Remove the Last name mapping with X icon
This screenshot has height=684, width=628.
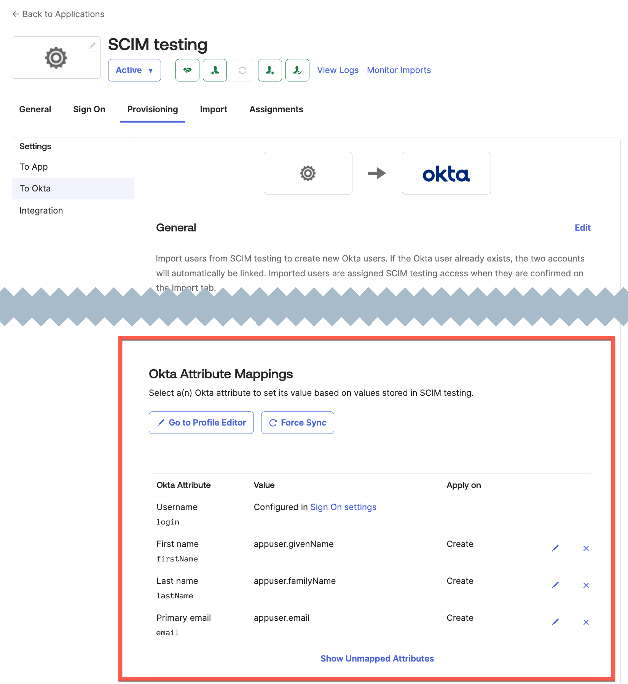(586, 585)
